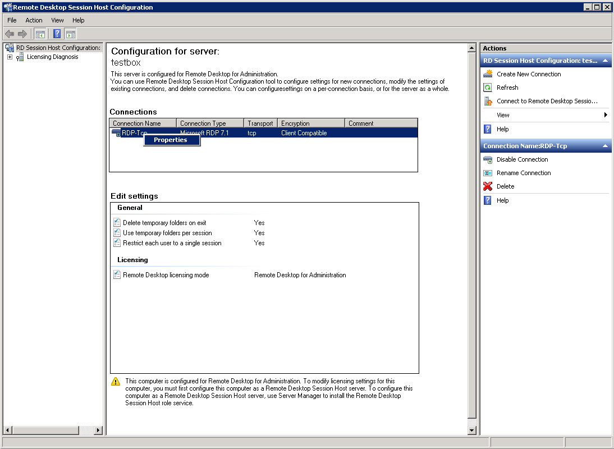Screen dimensions: 614x449
Task: Click the Disable Connection icon
Action: [488, 159]
